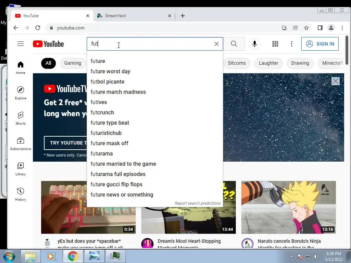The height and width of the screenshot is (263, 351).
Task: Clear the search text with the X
Action: click(x=217, y=44)
